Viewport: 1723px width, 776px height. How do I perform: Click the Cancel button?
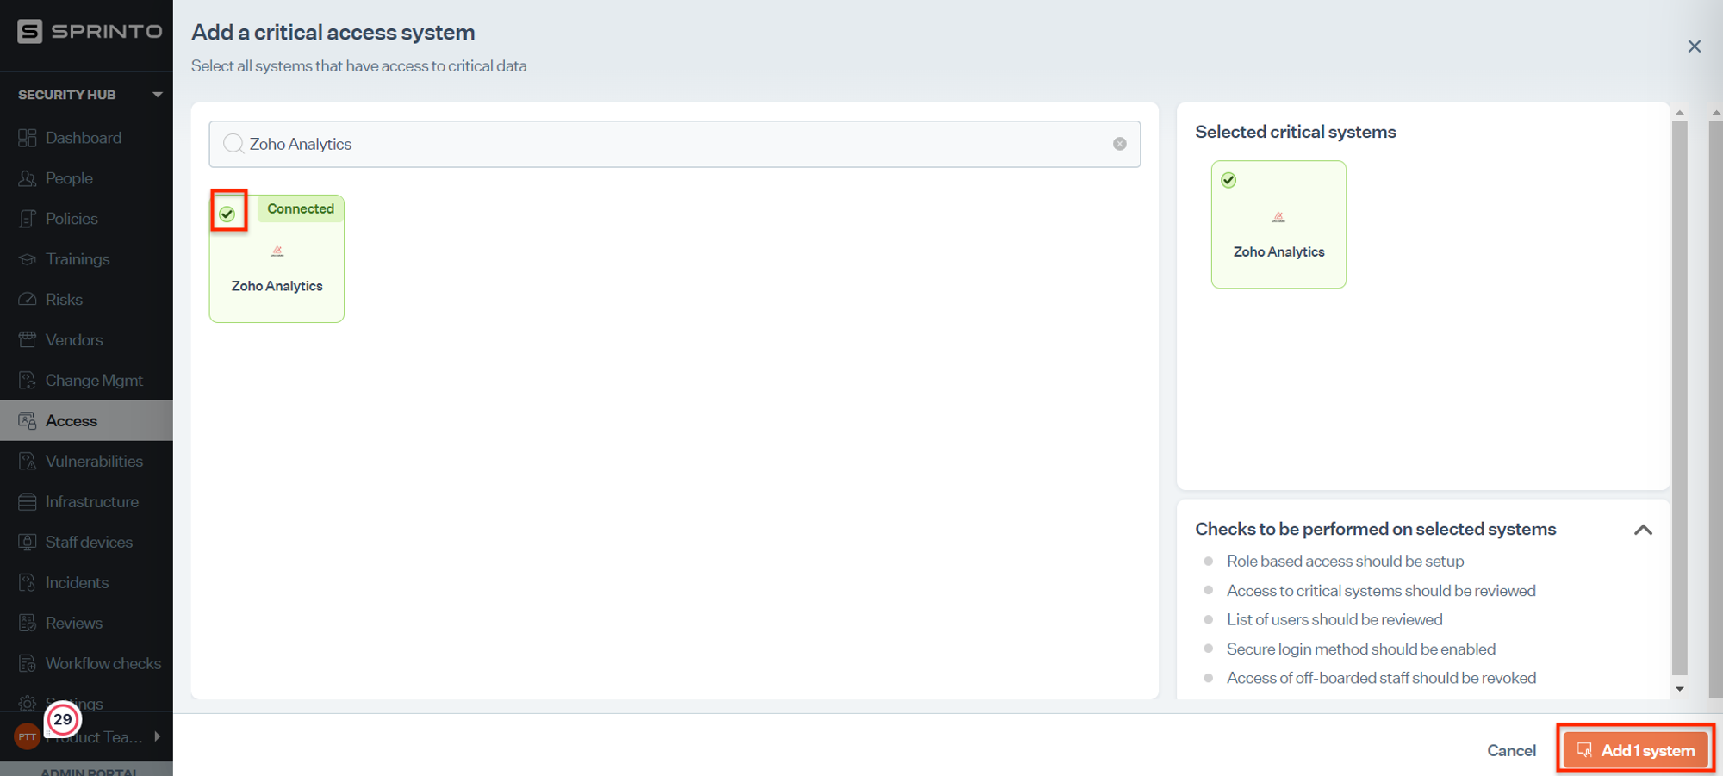tap(1511, 751)
